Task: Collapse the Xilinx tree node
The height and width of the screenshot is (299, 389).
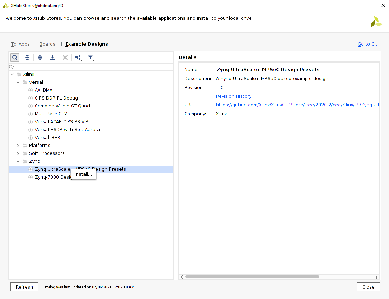Action: click(x=13, y=74)
